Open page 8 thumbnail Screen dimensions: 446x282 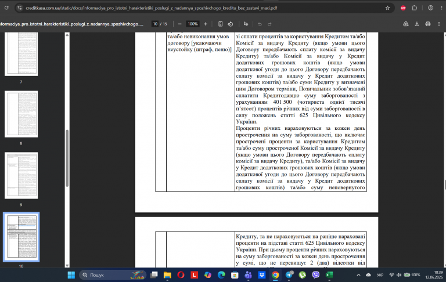(x=21, y=114)
